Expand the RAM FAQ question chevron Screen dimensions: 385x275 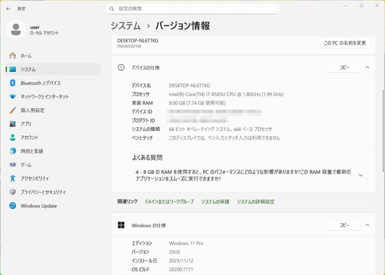pos(361,176)
